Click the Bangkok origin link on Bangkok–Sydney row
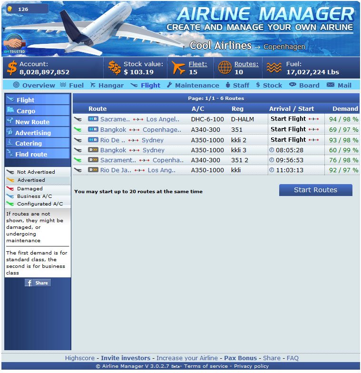361x373 pixels. pos(113,150)
